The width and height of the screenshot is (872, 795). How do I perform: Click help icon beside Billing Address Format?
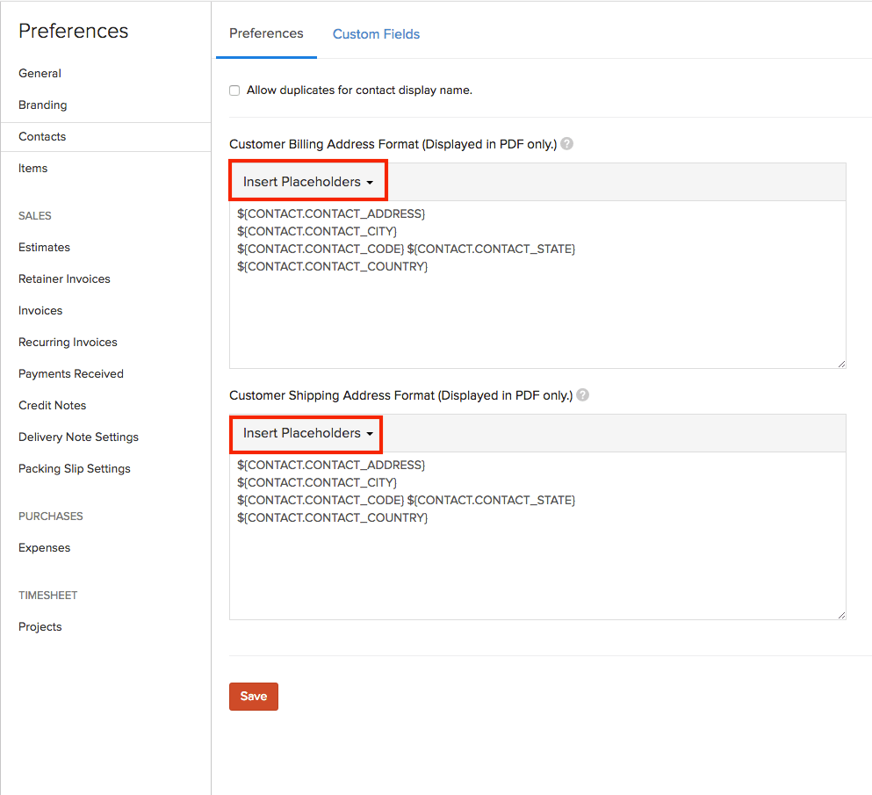[567, 144]
